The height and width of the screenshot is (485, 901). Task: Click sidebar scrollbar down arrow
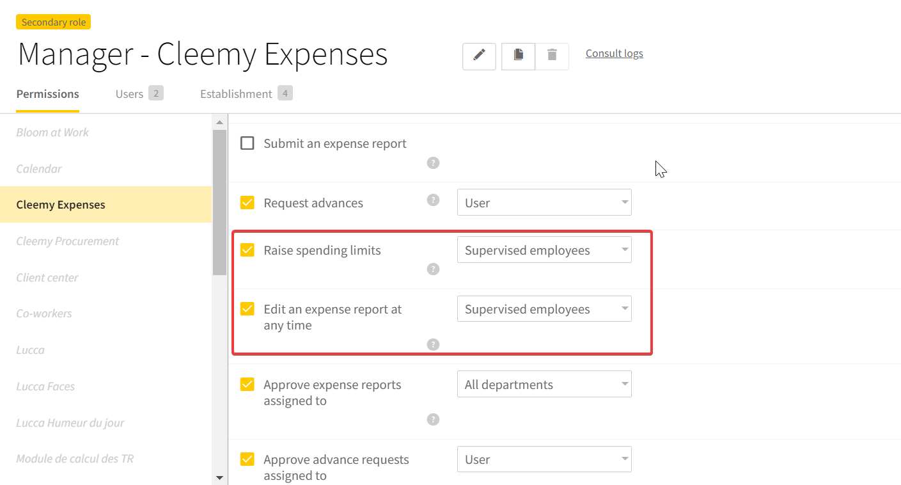219,477
